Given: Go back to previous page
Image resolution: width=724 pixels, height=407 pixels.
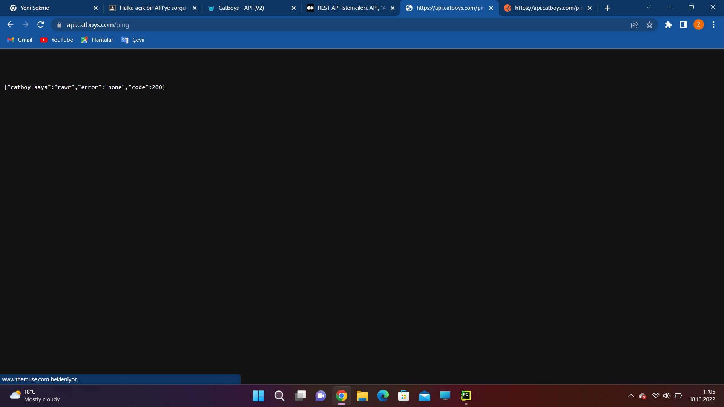Looking at the screenshot, I should 10,25.
